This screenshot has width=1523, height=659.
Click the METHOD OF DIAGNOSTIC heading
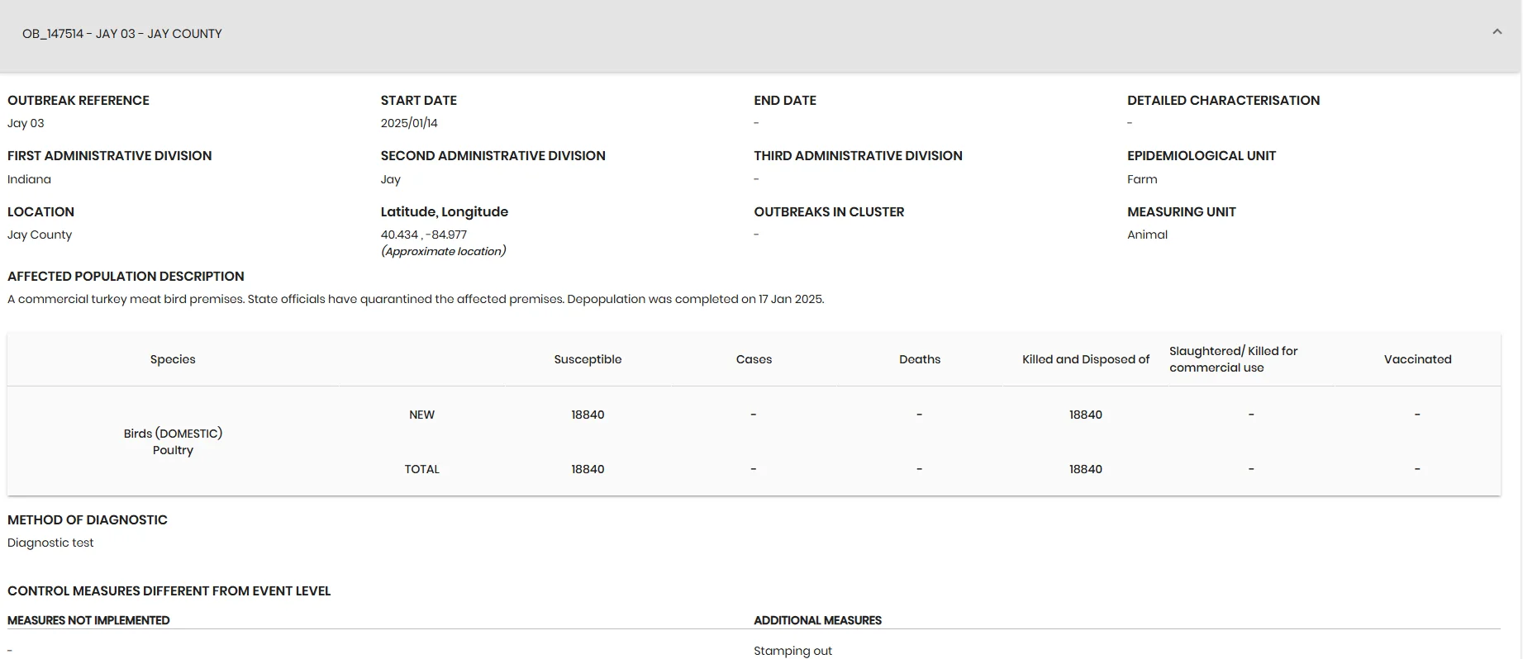(x=88, y=519)
